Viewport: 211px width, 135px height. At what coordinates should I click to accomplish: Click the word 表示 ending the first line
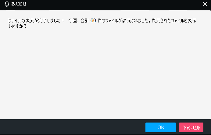pos(192,21)
